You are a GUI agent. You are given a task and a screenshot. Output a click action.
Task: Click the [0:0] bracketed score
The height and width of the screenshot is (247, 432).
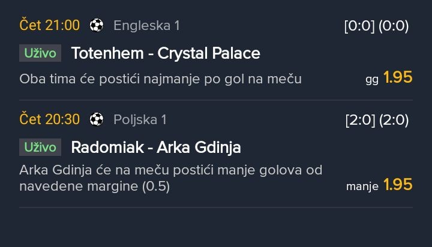tap(359, 26)
